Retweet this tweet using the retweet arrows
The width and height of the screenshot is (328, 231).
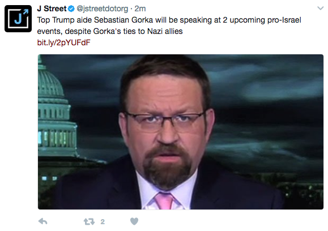tap(89, 221)
